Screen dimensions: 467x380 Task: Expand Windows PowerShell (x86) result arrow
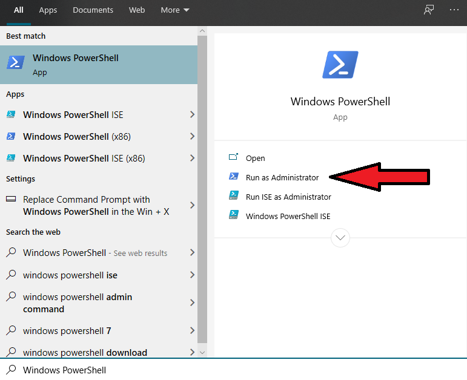click(x=193, y=136)
